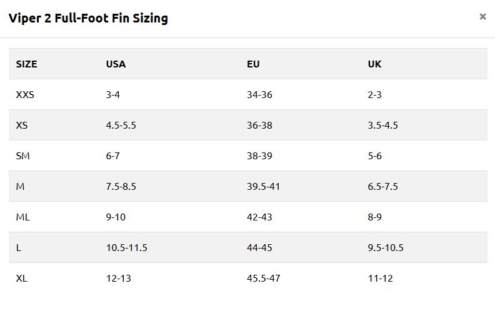Click the SIZE column header
Screen dimensions: 495x311
pyautogui.click(x=26, y=64)
